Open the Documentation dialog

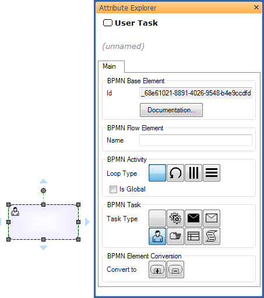coord(171,110)
